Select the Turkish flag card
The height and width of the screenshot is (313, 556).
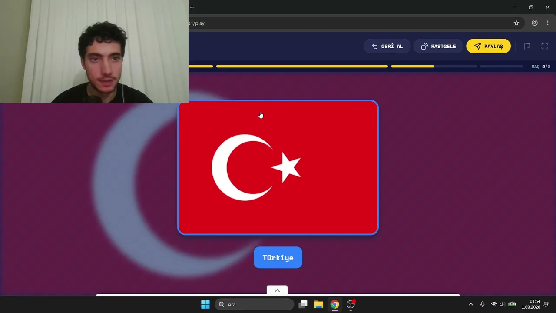(x=278, y=168)
